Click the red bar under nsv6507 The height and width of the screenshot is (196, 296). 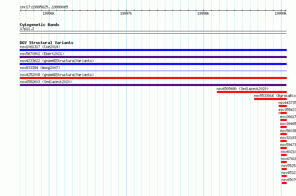pos(284,183)
